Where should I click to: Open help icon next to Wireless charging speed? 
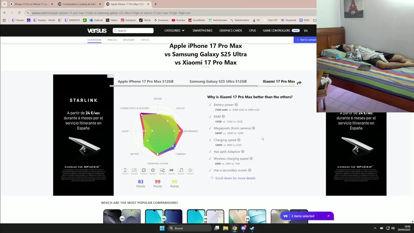(x=251, y=159)
